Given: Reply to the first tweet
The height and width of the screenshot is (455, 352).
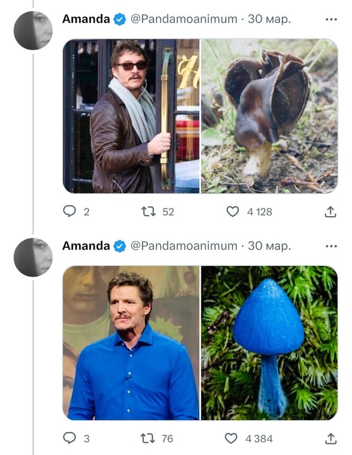Looking at the screenshot, I should 70,212.
